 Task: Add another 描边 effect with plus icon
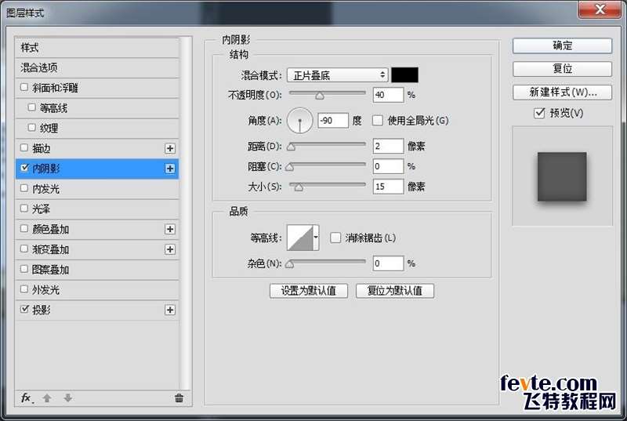pyautogui.click(x=170, y=148)
